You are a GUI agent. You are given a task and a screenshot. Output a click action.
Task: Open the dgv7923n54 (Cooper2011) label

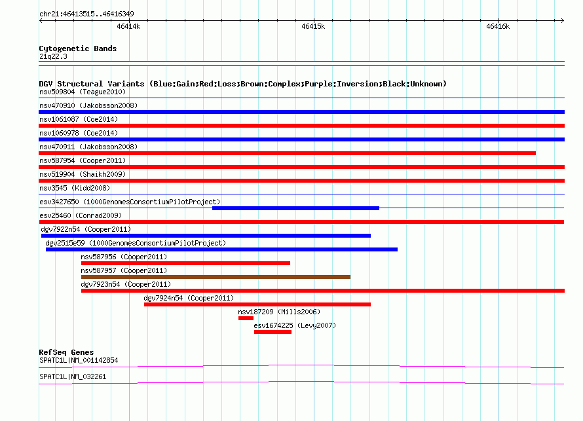[x=126, y=284]
